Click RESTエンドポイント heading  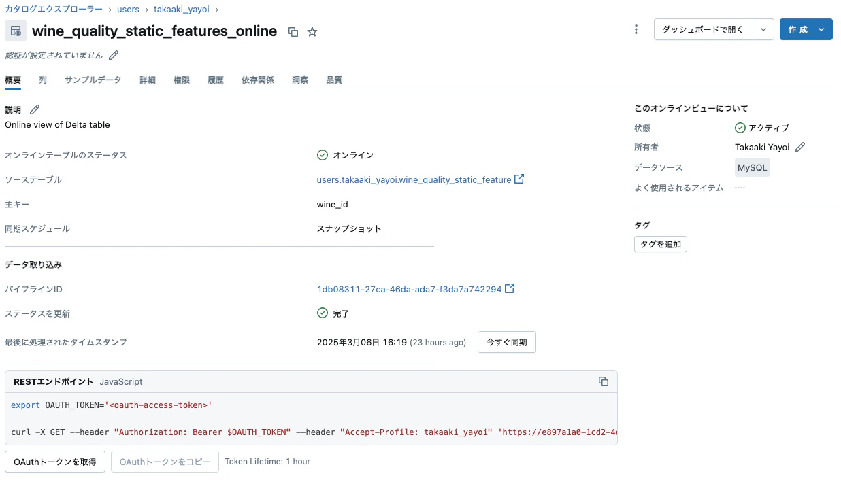click(52, 382)
